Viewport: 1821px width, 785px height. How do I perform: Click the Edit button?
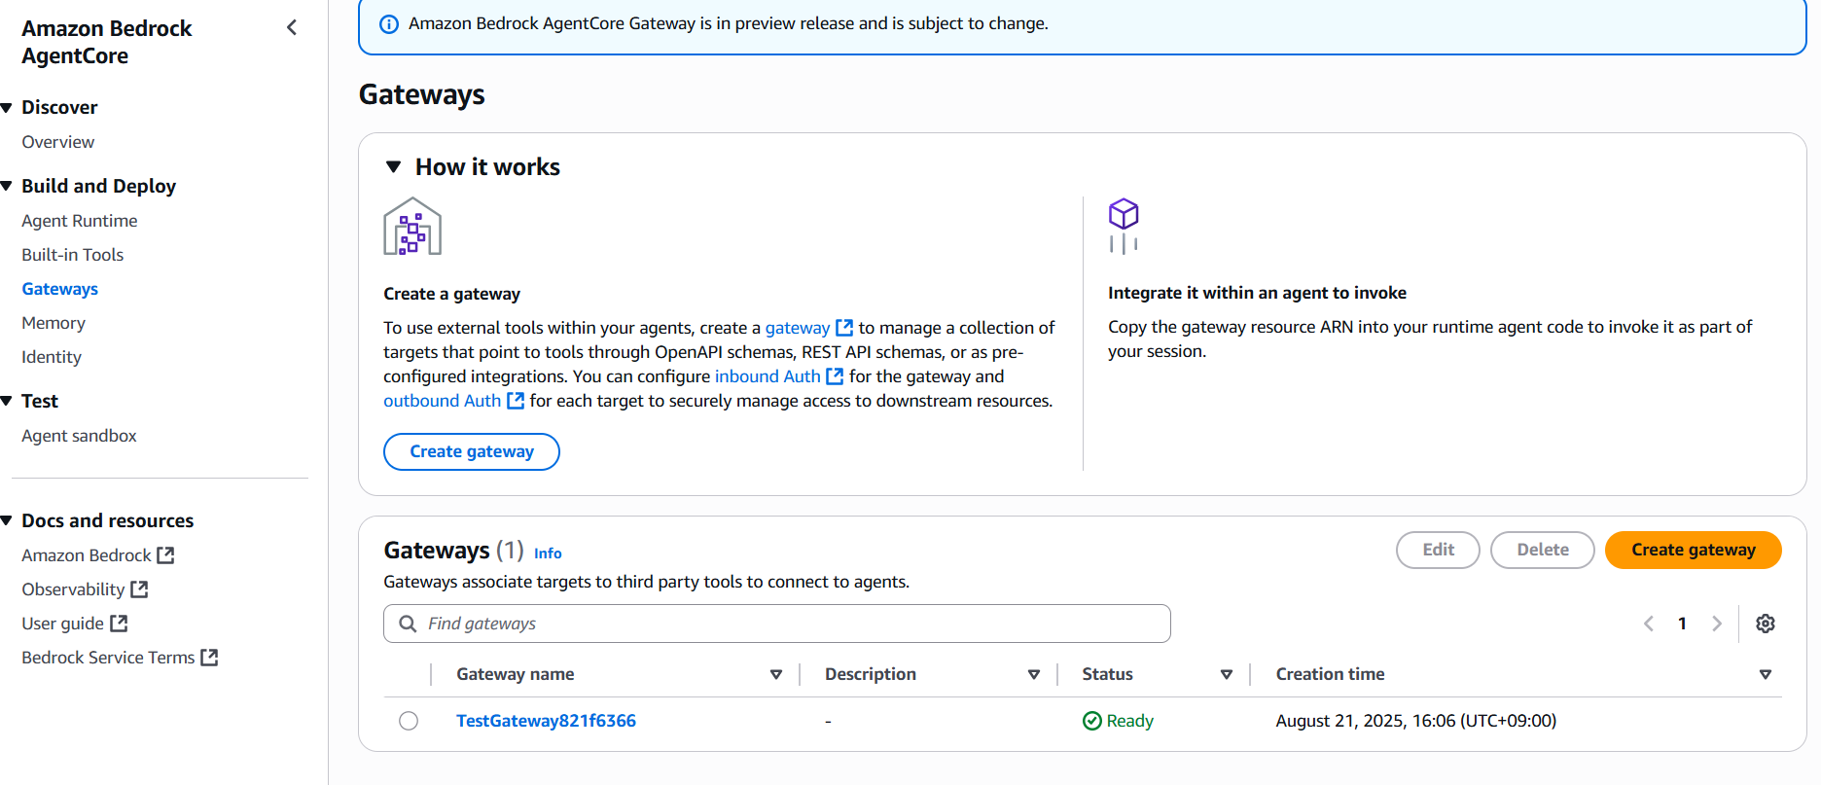click(x=1438, y=550)
